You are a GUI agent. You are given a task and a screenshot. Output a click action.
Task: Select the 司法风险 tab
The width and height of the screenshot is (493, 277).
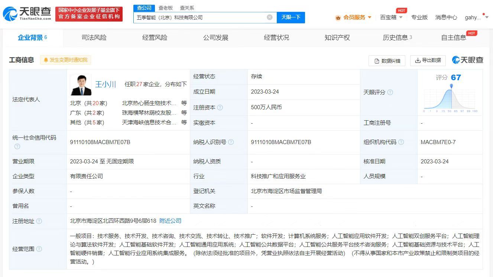(94, 38)
